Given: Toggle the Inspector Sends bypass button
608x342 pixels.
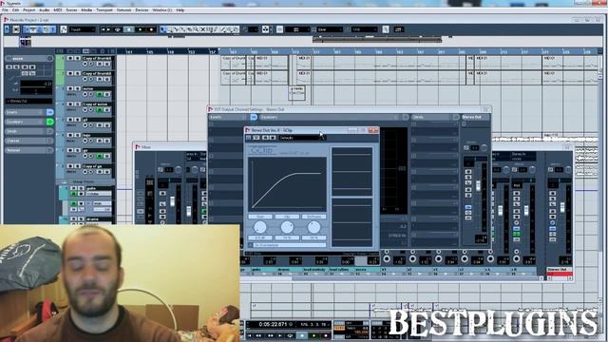Looking at the screenshot, I should [50, 131].
